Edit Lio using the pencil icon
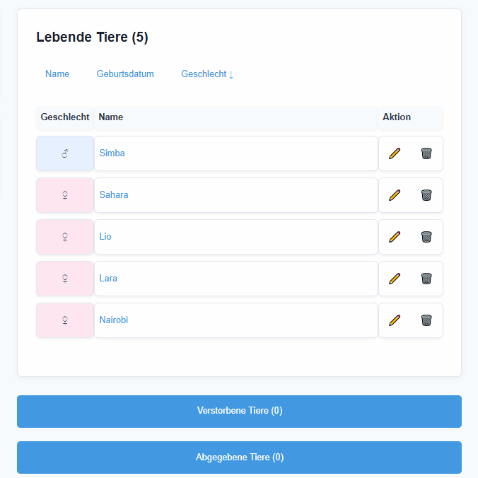 pyautogui.click(x=395, y=237)
